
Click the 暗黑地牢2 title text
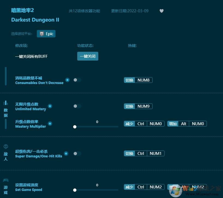(22, 10)
